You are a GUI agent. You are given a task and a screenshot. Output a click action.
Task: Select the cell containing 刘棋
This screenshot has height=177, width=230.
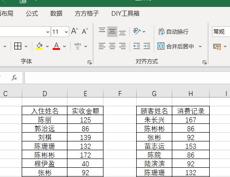(x=45, y=137)
